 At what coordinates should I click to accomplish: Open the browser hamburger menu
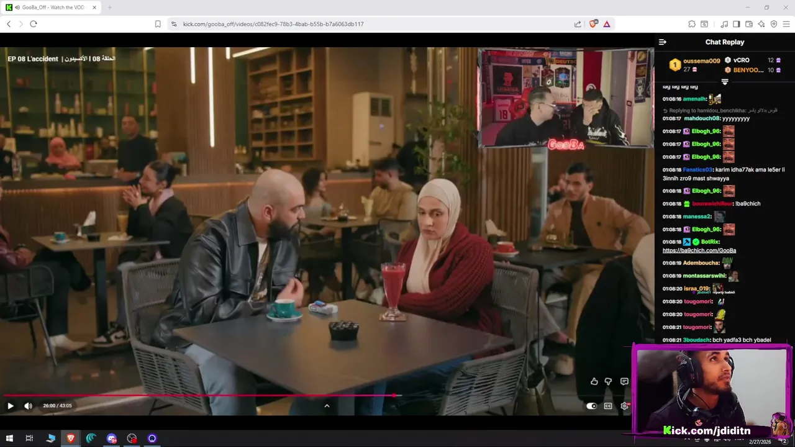[786, 24]
